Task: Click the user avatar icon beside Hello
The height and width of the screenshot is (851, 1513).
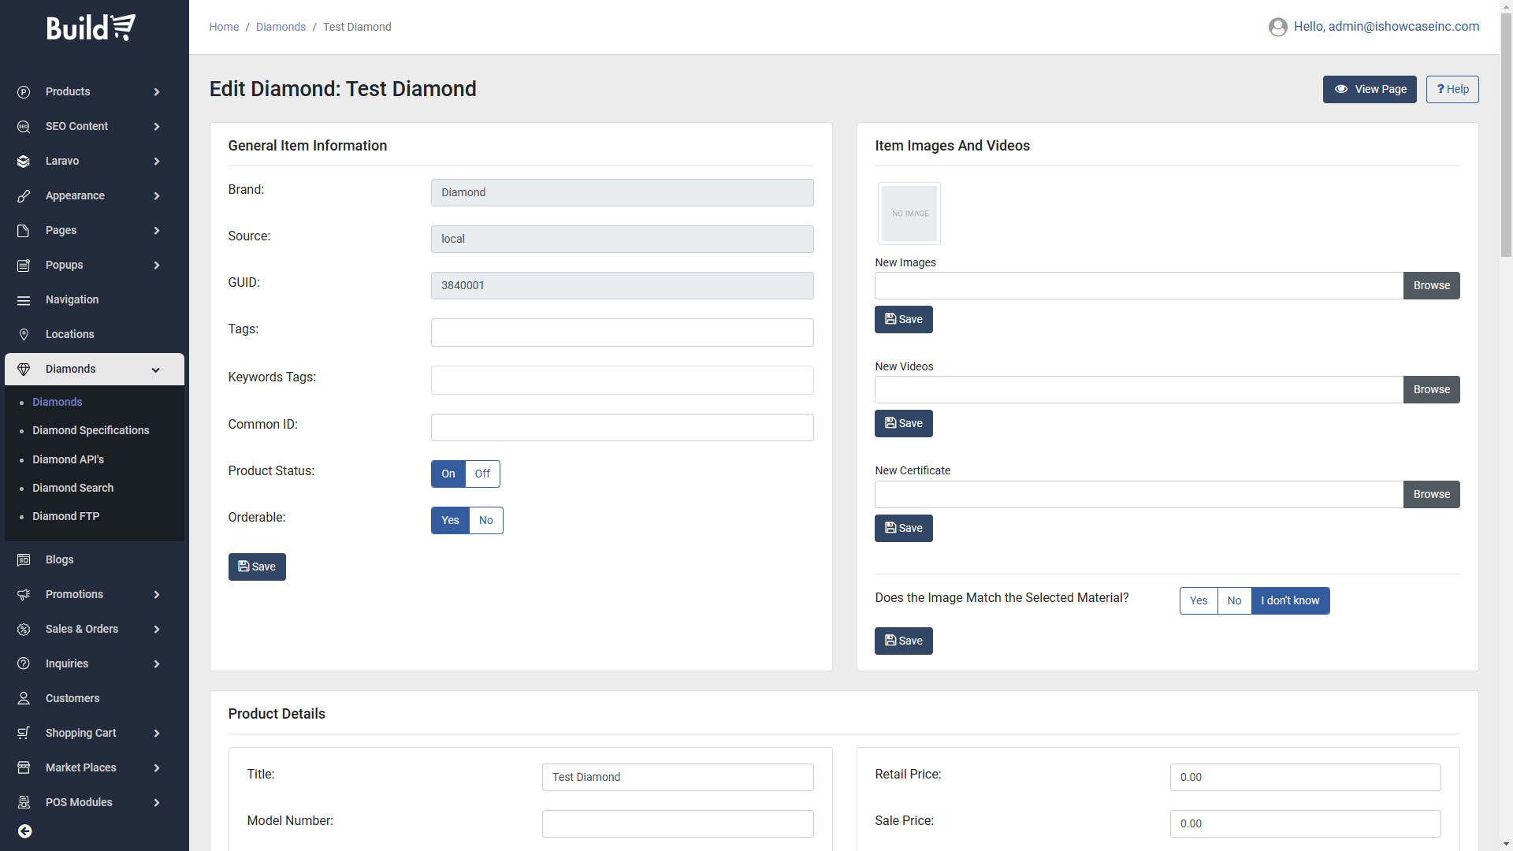Action: [1277, 27]
